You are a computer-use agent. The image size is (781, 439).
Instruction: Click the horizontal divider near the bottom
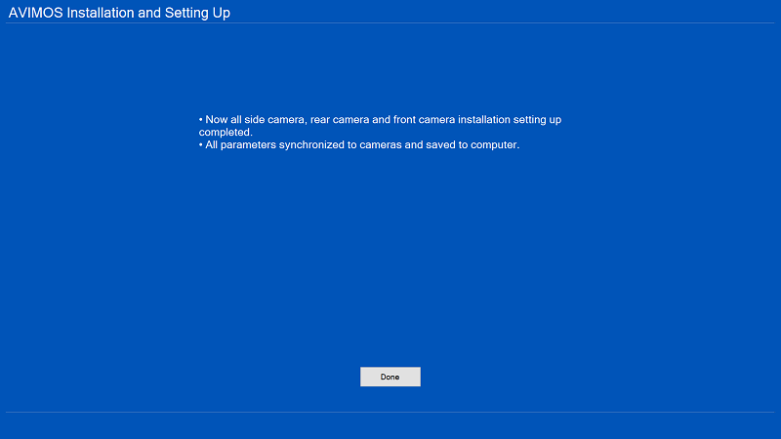click(390, 412)
